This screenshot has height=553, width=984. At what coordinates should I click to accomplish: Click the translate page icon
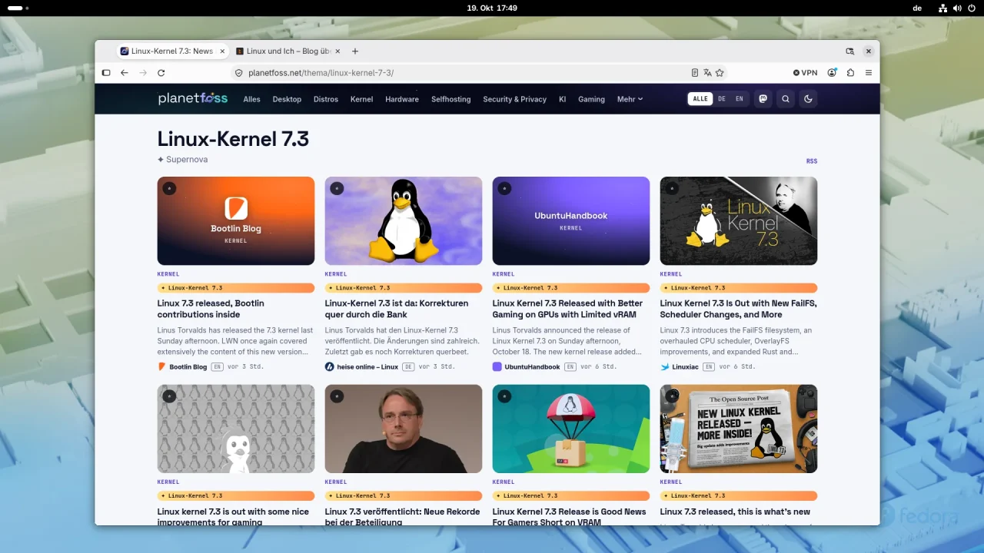(x=707, y=73)
